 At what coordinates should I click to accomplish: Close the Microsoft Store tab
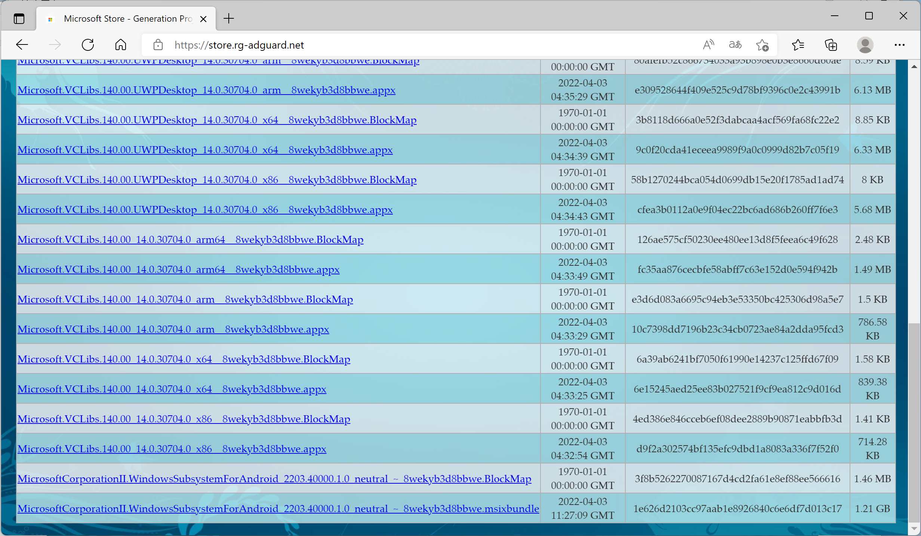[203, 19]
